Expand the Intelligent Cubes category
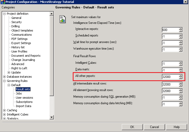This screenshot has width=189, height=132. [4, 114]
